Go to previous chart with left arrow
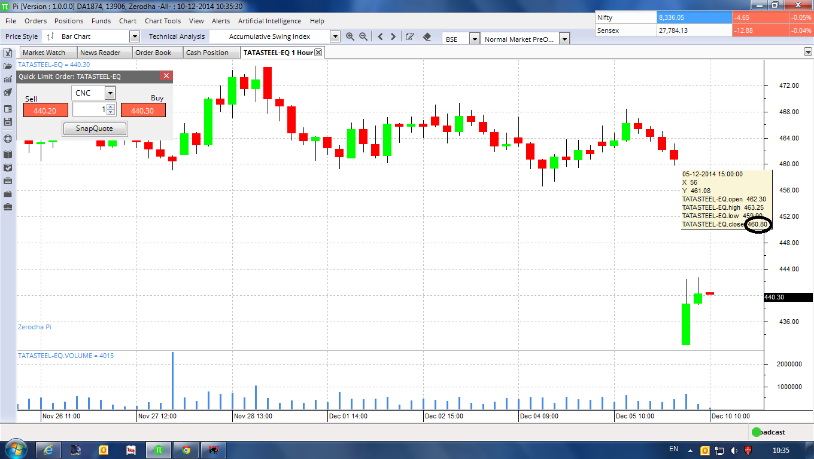 point(380,36)
